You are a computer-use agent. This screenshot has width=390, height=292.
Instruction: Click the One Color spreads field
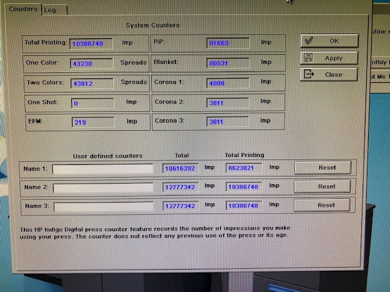pos(91,63)
